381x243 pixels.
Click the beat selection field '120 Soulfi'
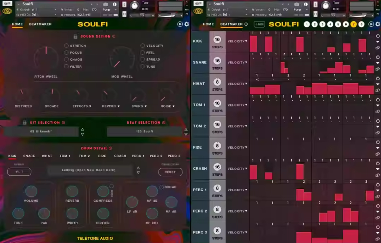tap(145, 131)
